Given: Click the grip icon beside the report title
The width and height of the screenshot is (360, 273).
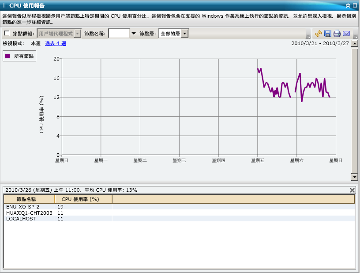Looking at the screenshot, I should pos(4,5).
